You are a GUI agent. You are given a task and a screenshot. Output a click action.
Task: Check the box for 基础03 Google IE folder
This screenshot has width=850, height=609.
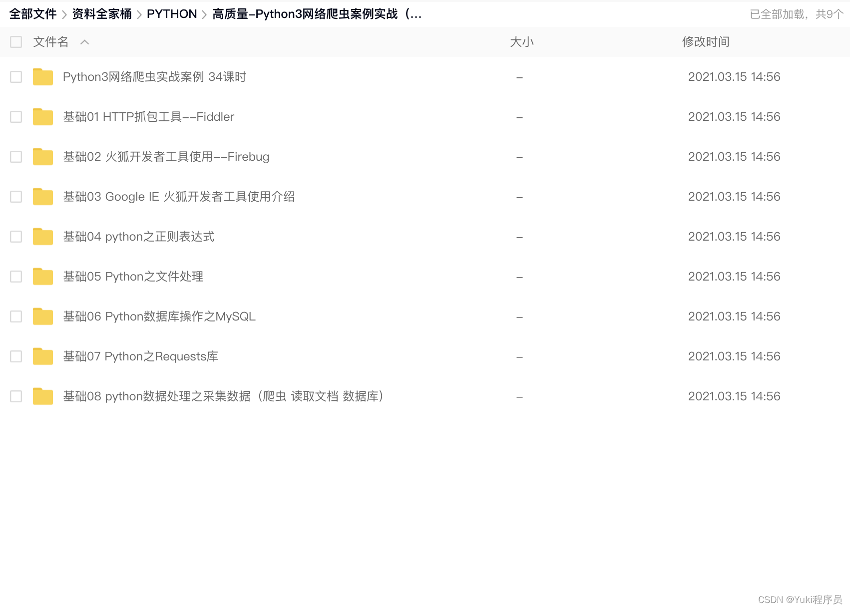coord(16,197)
